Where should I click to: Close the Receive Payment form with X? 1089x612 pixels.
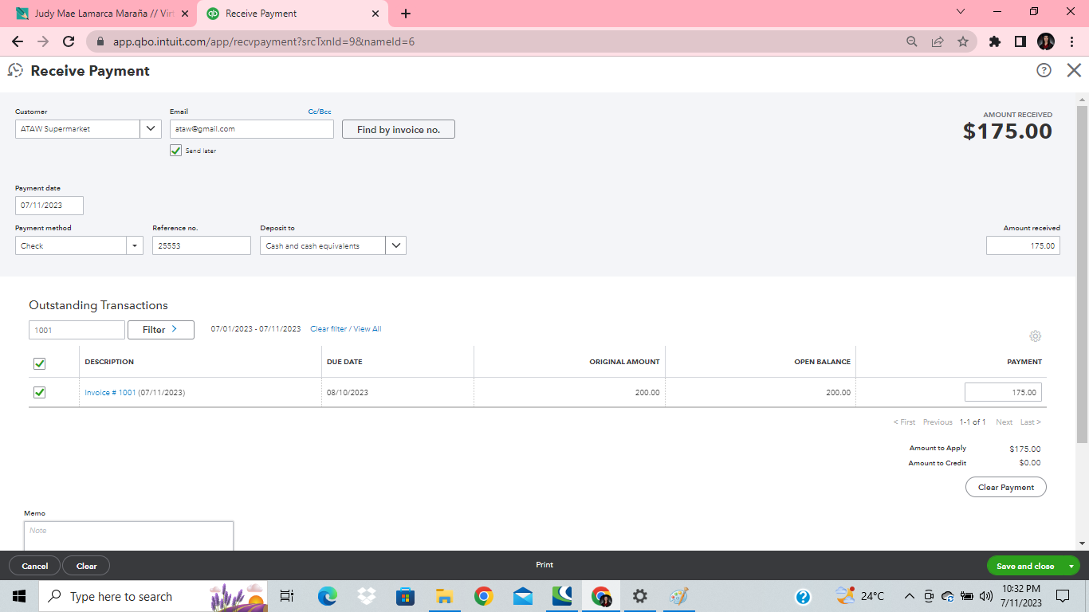(x=1074, y=70)
